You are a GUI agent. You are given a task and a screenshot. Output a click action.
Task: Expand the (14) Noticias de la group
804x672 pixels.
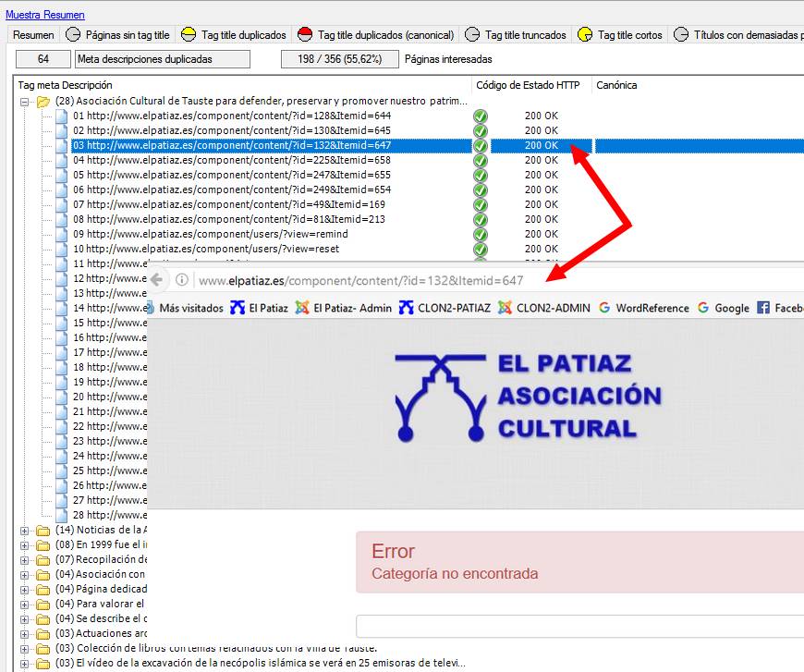[24, 531]
